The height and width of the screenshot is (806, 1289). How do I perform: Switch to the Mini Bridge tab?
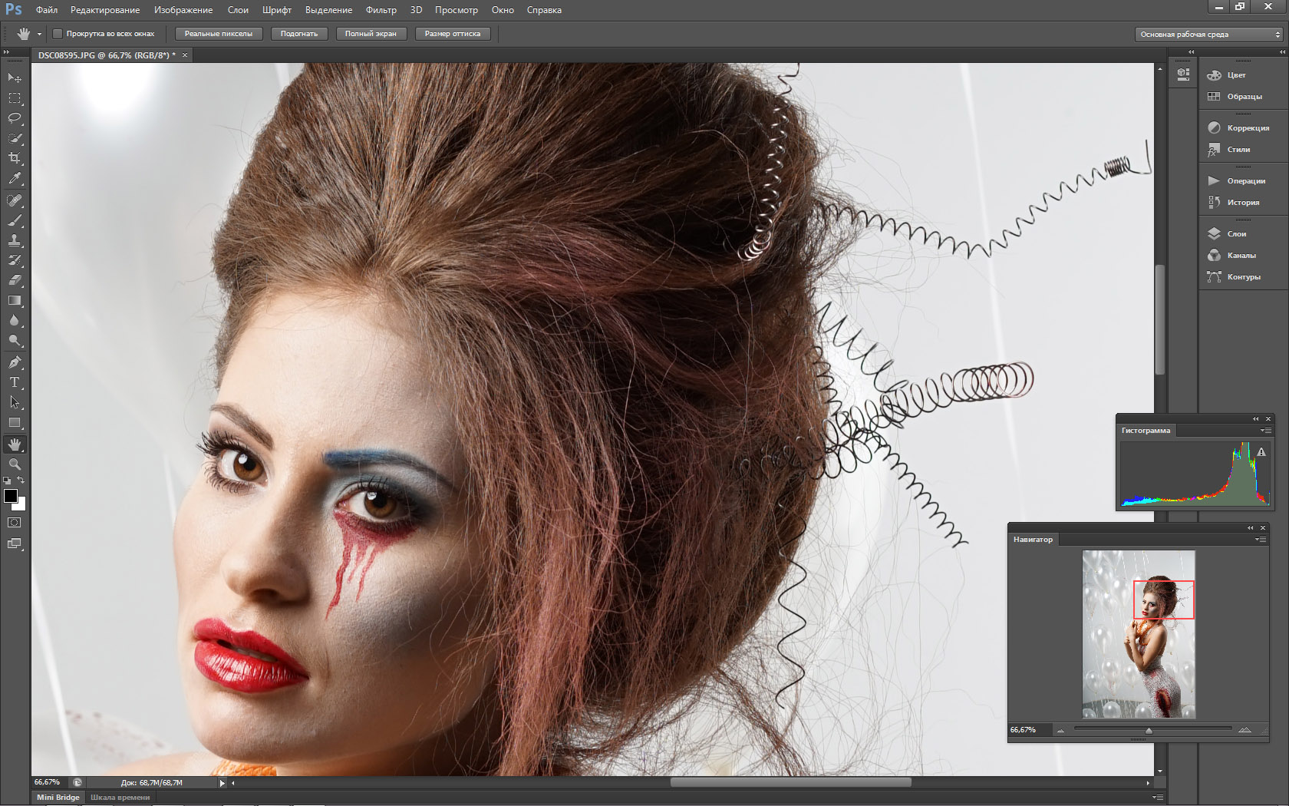pos(58,798)
